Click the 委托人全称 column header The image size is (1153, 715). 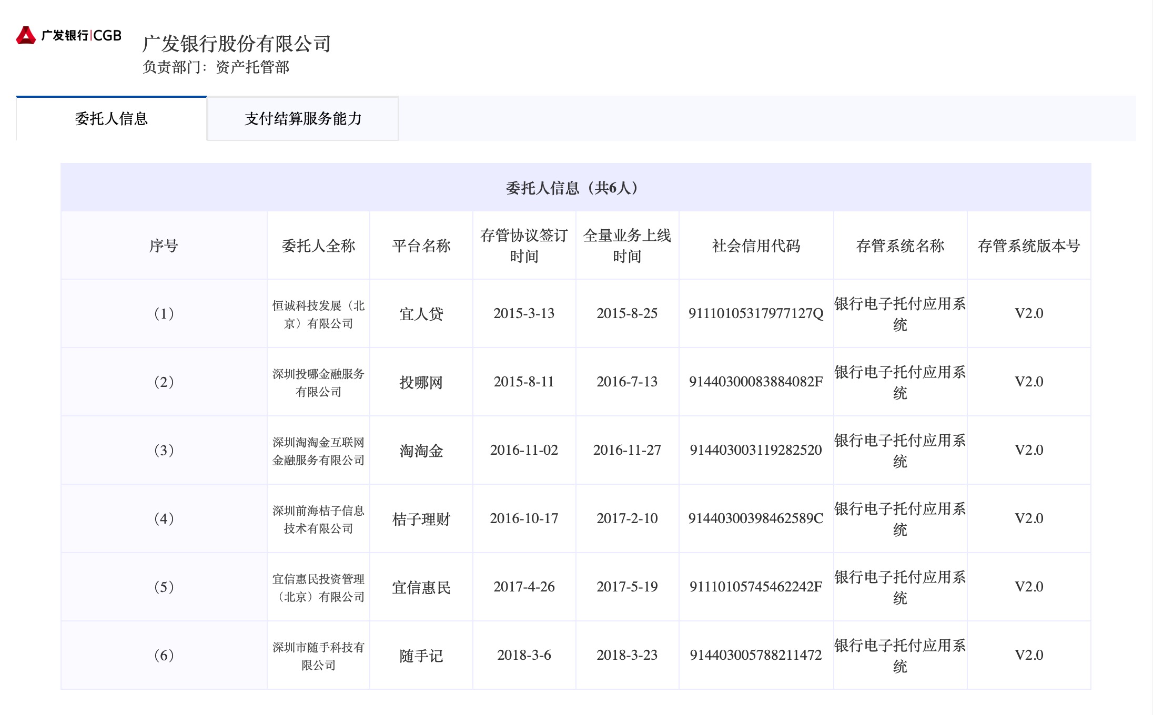tap(318, 246)
